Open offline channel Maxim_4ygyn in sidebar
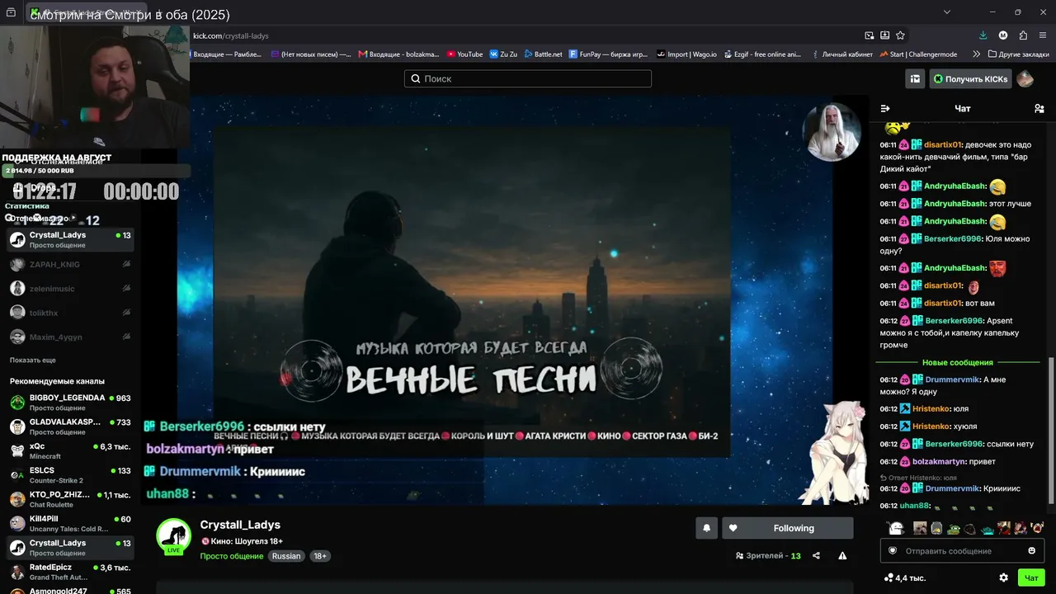The height and width of the screenshot is (594, 1056). coord(70,337)
